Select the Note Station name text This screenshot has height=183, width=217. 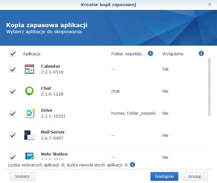(54, 154)
